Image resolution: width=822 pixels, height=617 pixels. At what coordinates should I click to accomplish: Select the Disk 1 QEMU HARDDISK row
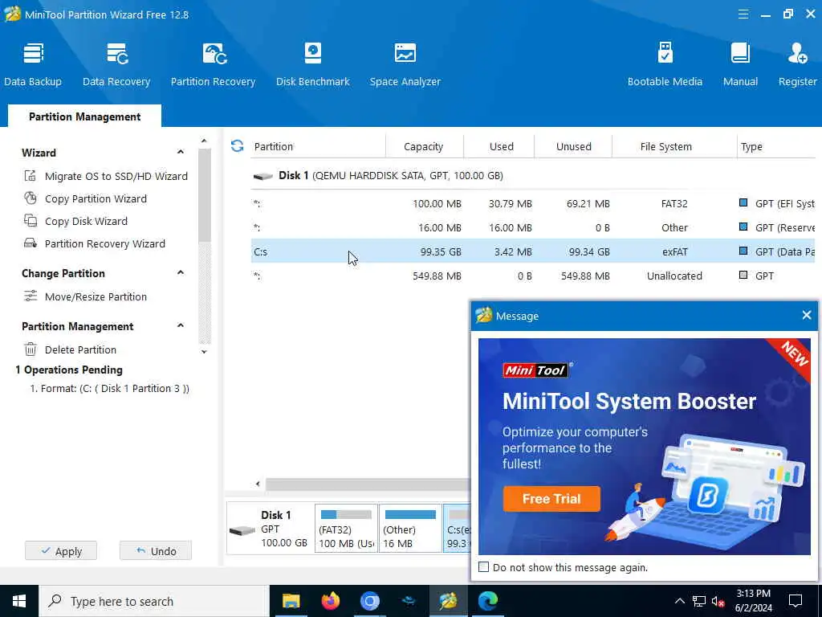[x=534, y=176]
